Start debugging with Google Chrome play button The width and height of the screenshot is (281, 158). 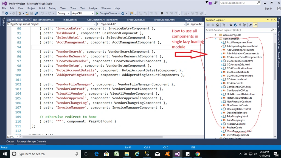(x=97, y=13)
